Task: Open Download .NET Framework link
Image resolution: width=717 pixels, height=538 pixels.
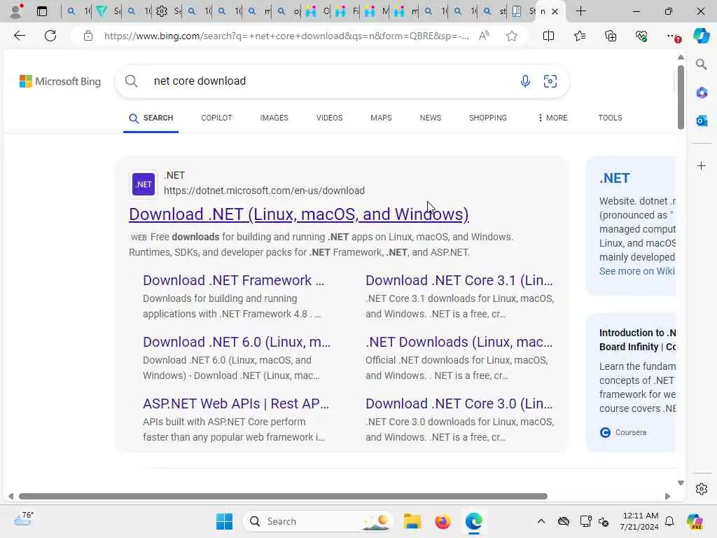Action: pyautogui.click(x=234, y=280)
